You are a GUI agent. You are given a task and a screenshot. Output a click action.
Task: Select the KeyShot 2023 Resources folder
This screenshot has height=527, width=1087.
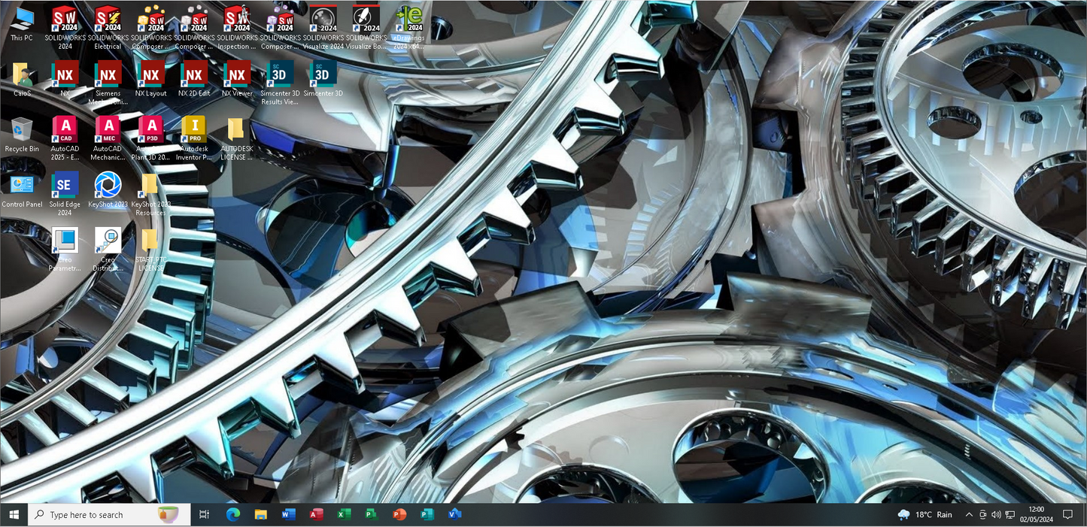(x=151, y=194)
